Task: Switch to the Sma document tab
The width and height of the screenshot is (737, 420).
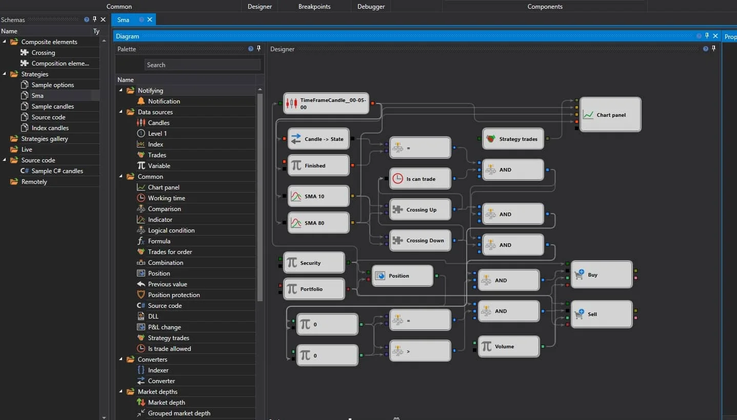Action: [123, 19]
